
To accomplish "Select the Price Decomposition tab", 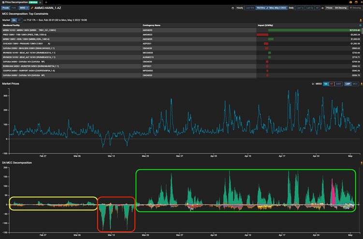I will pyautogui.click(x=16, y=2).
